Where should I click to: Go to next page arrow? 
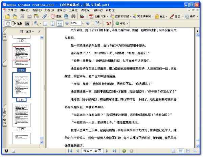coord(107,151)
